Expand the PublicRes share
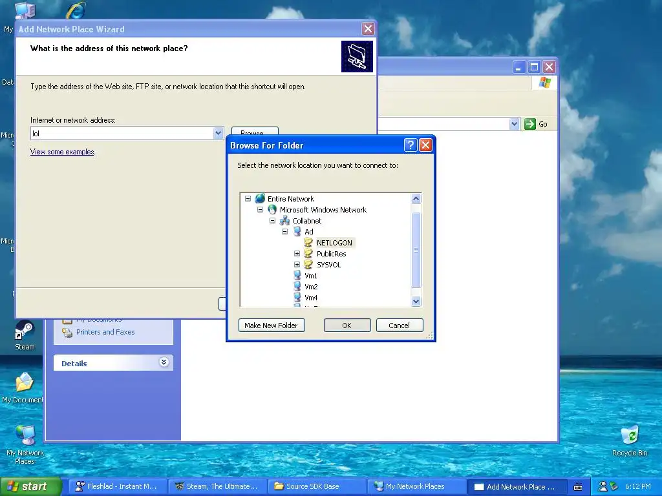This screenshot has width=662, height=496. 297,253
